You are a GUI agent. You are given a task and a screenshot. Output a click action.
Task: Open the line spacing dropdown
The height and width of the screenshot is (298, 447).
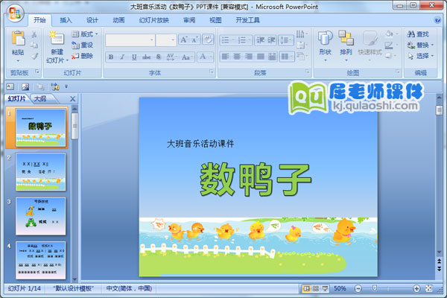(286, 40)
